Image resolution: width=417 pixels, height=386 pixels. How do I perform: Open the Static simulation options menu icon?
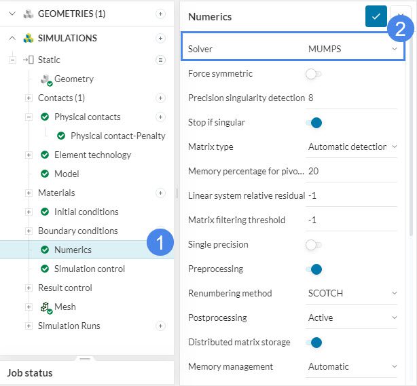(x=160, y=60)
